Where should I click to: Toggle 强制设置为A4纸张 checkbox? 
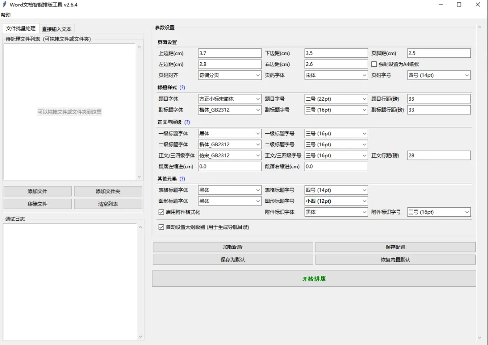374,64
